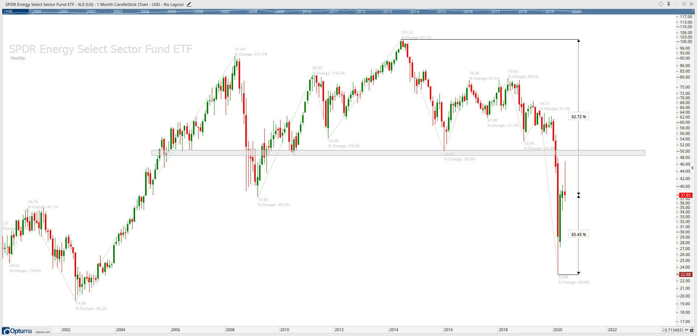This screenshot has width=697, height=336.
Task: Click year 2008 in the overview navigator bar
Action: (253, 11)
